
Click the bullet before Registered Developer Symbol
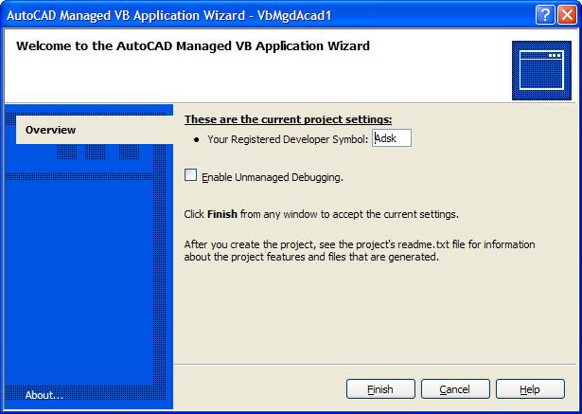point(196,139)
